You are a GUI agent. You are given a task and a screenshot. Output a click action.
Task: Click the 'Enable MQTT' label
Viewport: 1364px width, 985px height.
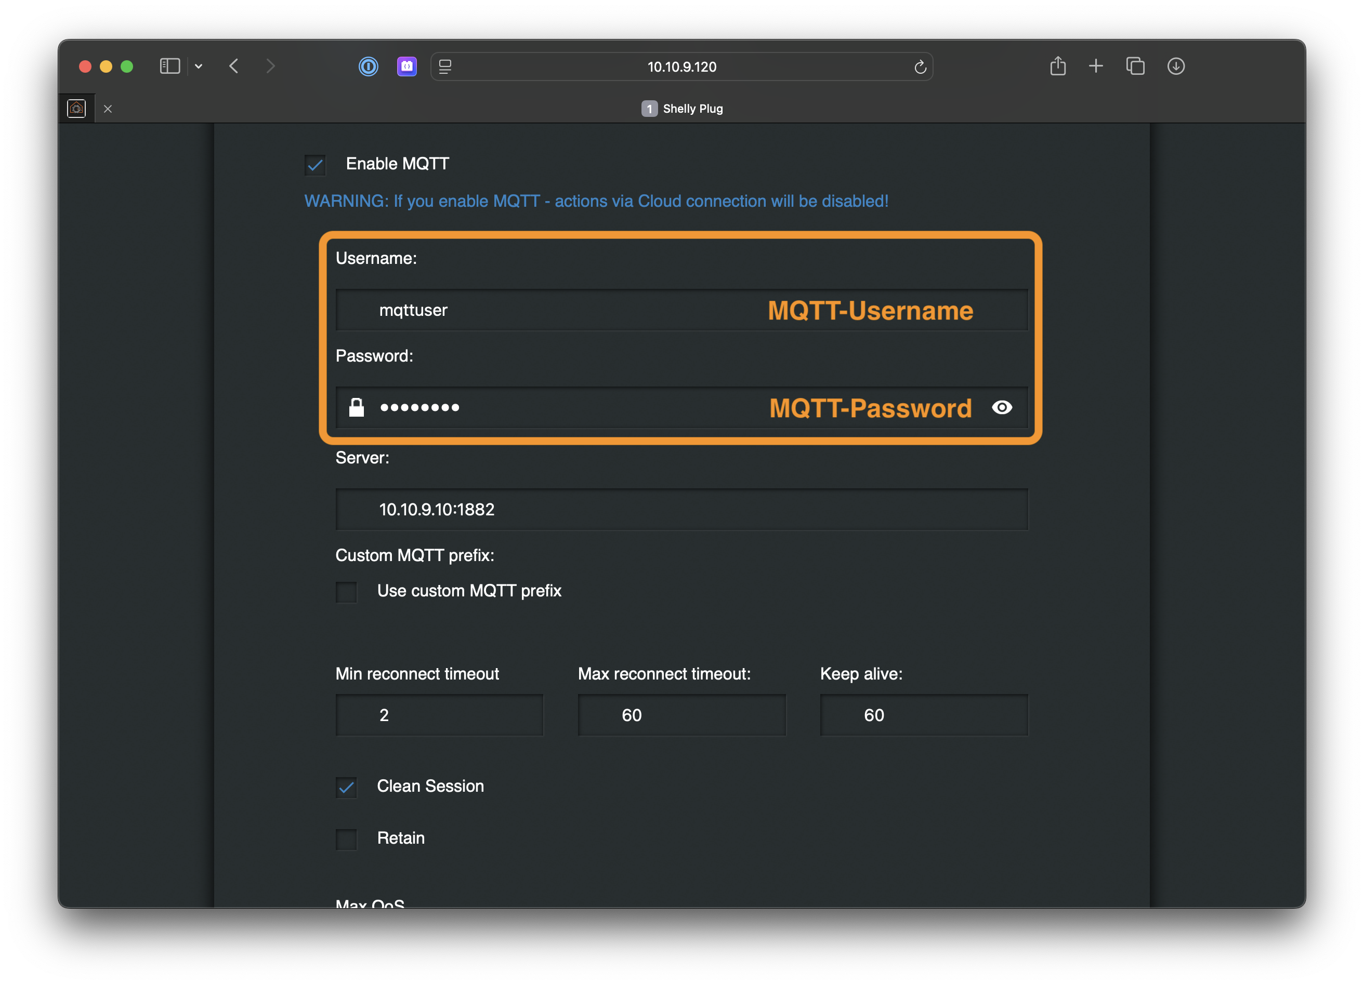(398, 164)
